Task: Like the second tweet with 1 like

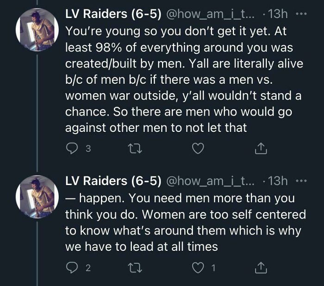Action: click(198, 268)
